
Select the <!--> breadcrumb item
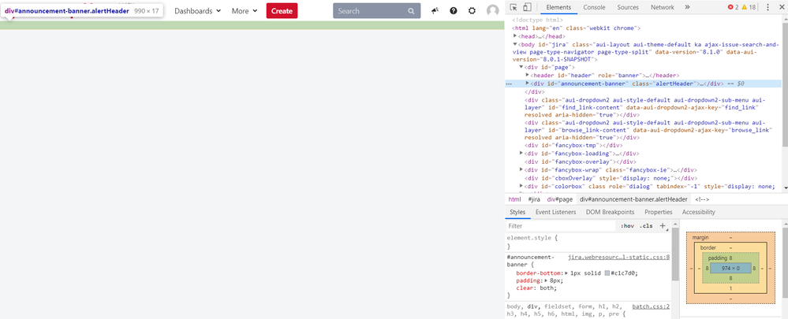point(702,199)
